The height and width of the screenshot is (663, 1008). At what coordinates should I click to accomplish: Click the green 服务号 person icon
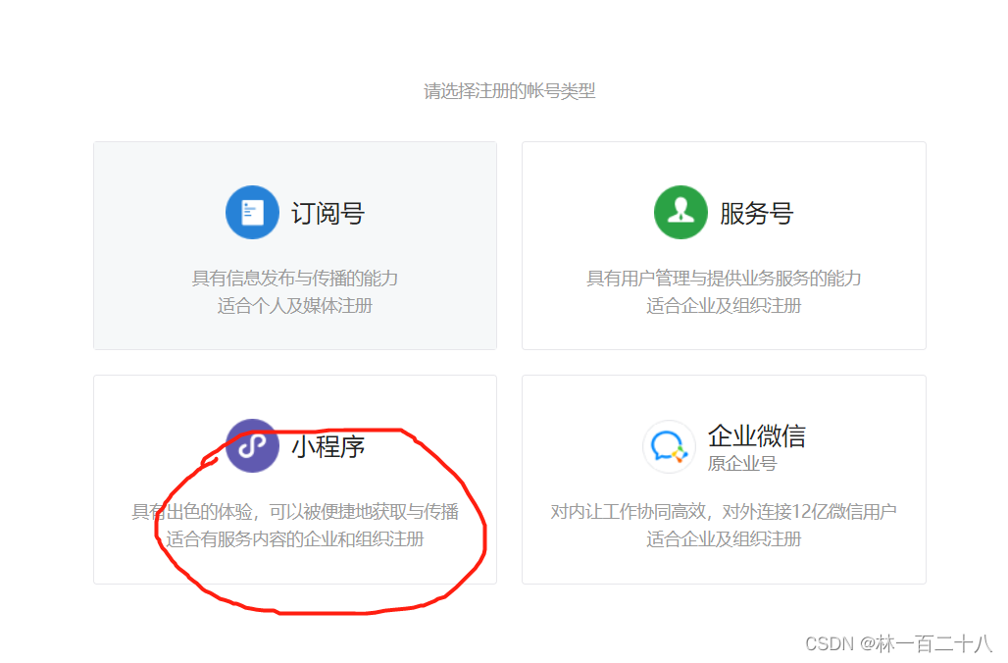pyautogui.click(x=680, y=212)
